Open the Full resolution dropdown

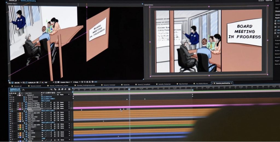[49, 82]
